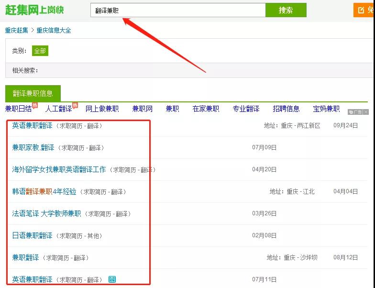Click the 宝妈兼职 link
Image resolution: width=375 pixels, height=288 pixels.
tap(326, 109)
